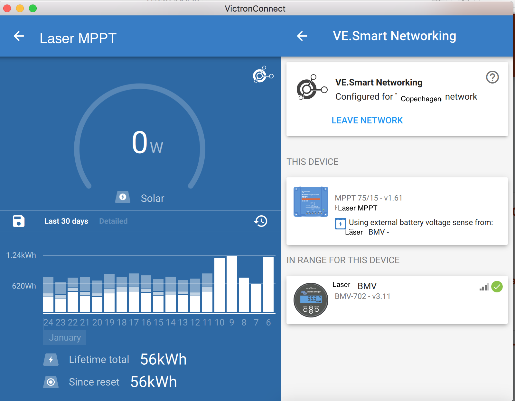Select the history bar for day 9

pyautogui.click(x=232, y=284)
